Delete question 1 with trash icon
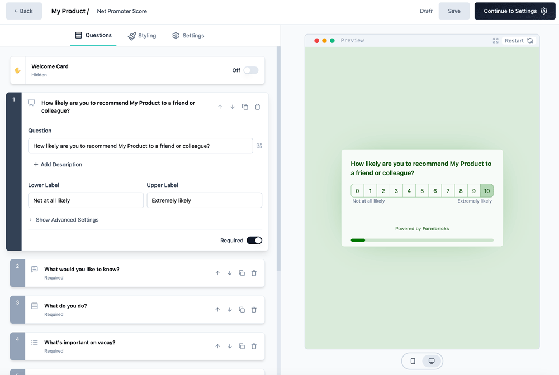The width and height of the screenshot is (559, 375). point(258,107)
